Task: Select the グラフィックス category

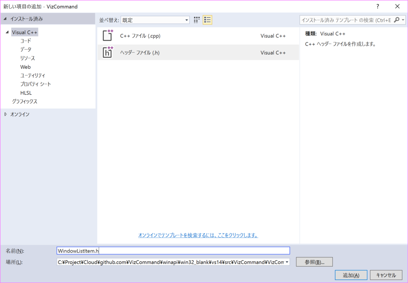Action: point(24,101)
